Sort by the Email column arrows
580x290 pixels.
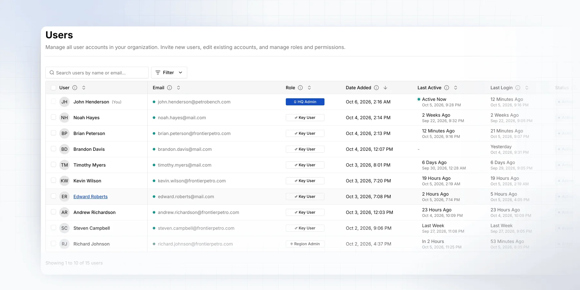[x=179, y=88]
